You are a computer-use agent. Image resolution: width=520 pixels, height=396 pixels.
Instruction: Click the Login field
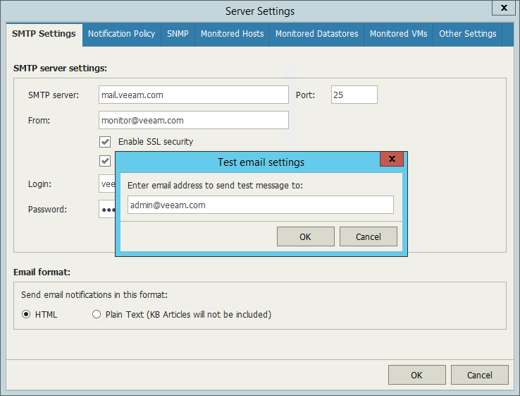pos(107,184)
